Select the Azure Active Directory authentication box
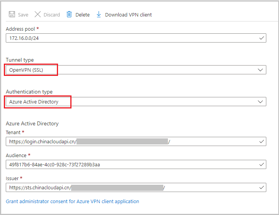The width and height of the screenshot is (279, 215). click(136, 102)
